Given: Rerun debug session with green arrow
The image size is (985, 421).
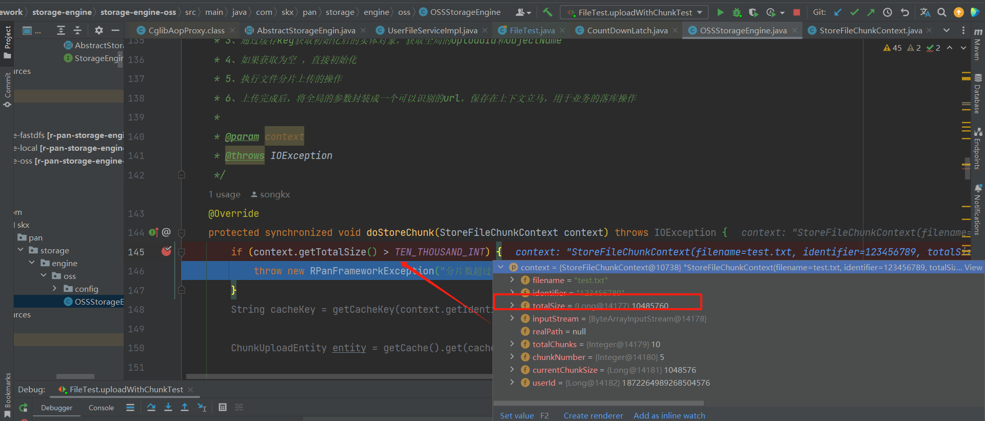Looking at the screenshot, I should click(23, 408).
